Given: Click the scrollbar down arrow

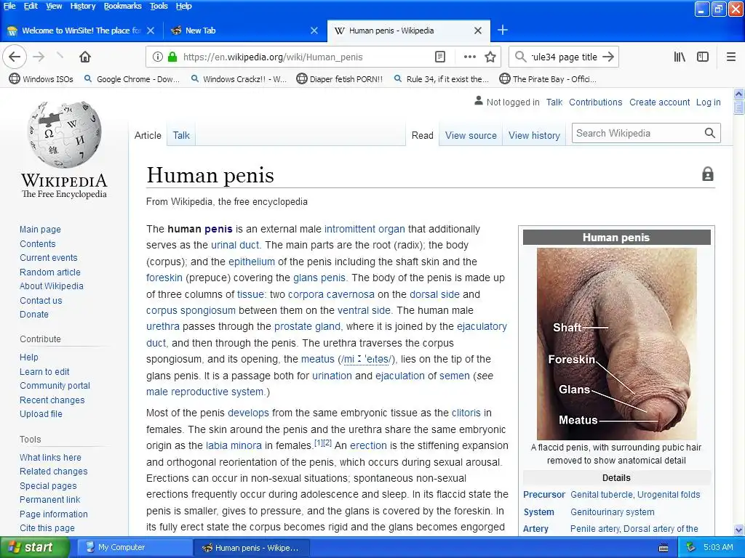Looking at the screenshot, I should pyautogui.click(x=739, y=530).
